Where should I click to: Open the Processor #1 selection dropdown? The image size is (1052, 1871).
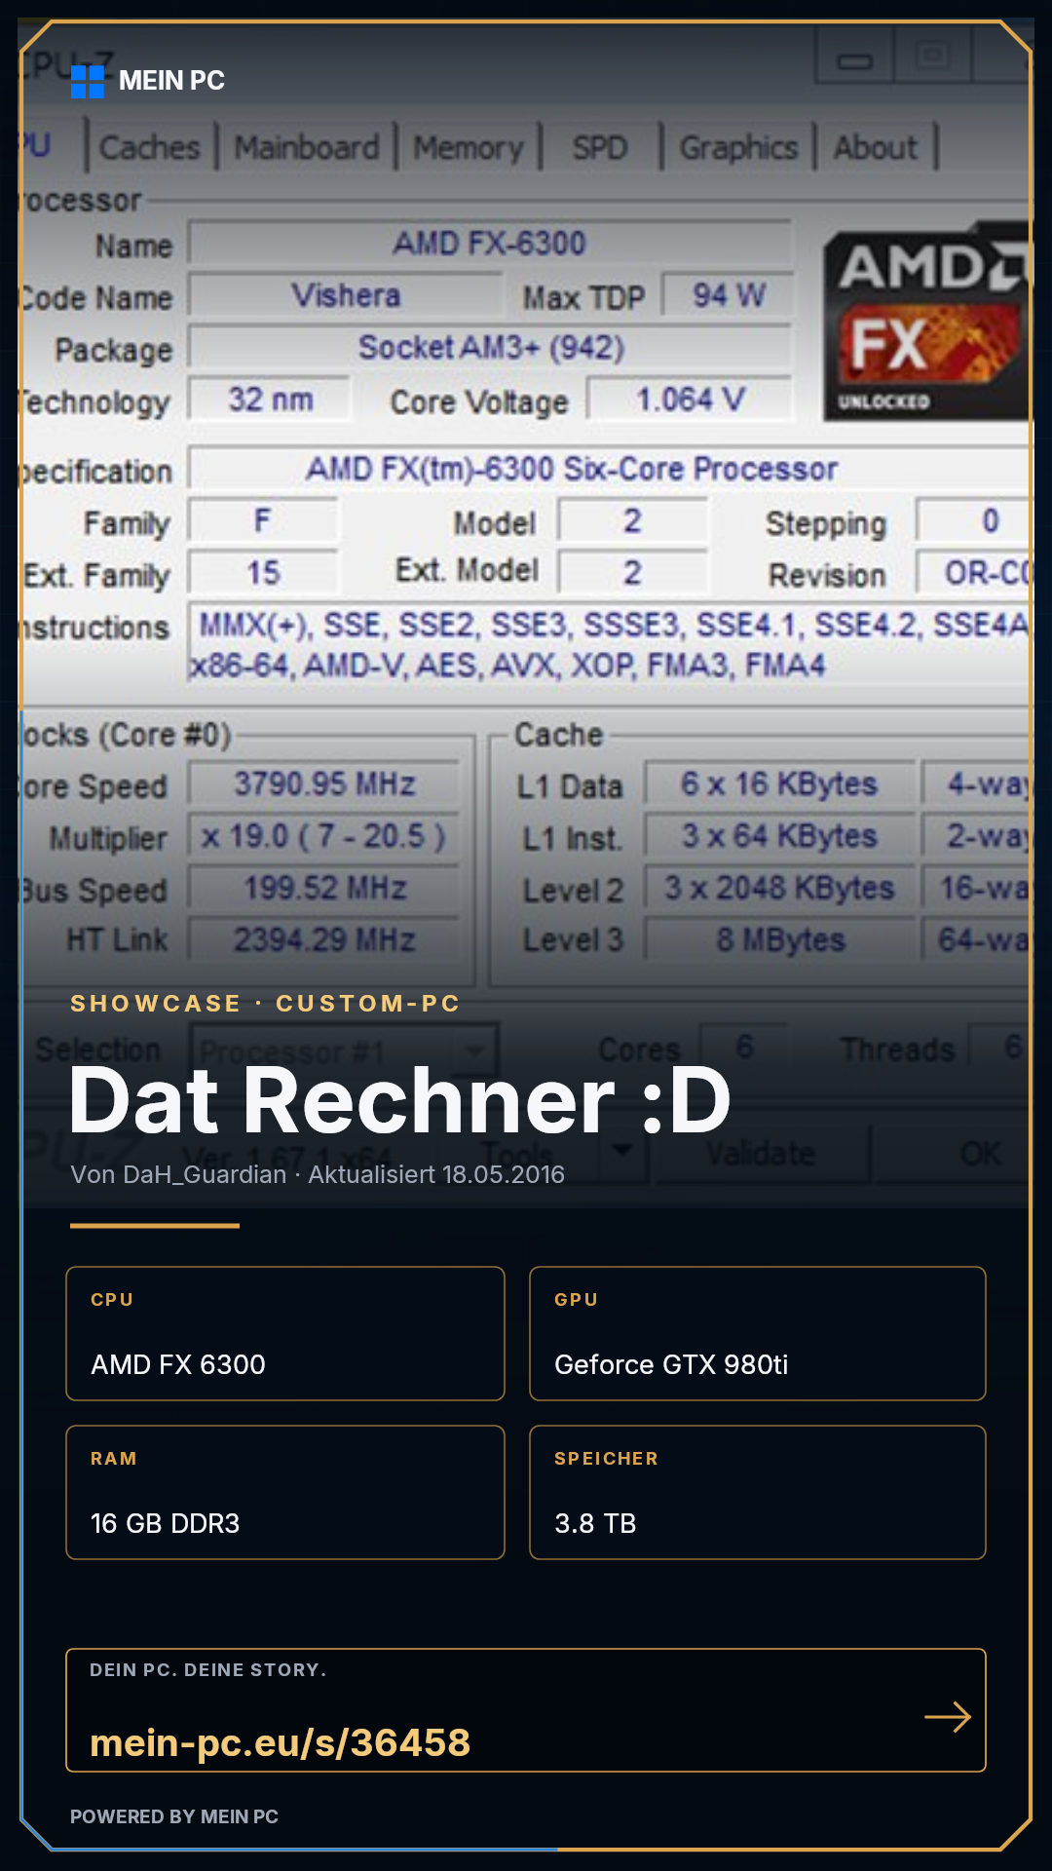pyautogui.click(x=346, y=1051)
